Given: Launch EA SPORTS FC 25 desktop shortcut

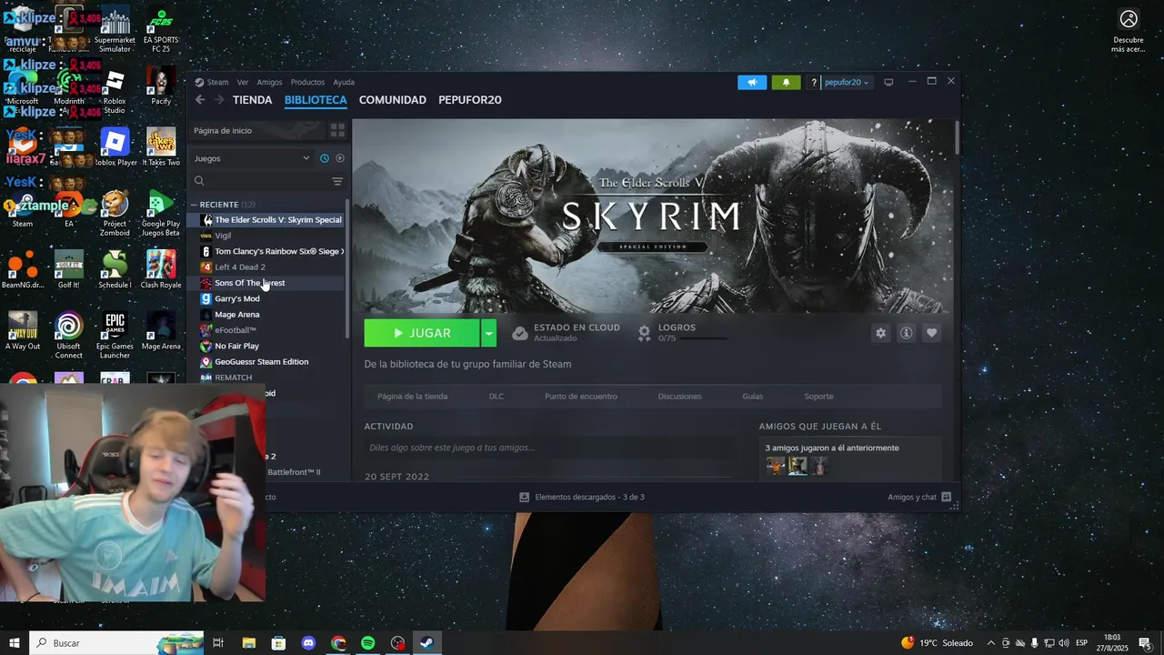Looking at the screenshot, I should click(x=161, y=27).
